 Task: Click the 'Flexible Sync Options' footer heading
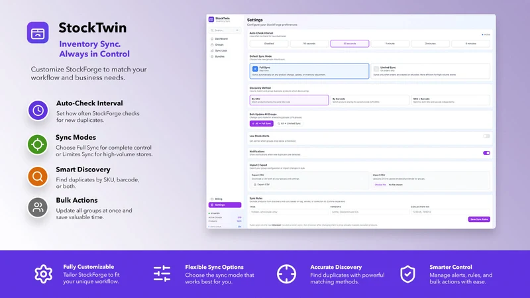(214, 268)
